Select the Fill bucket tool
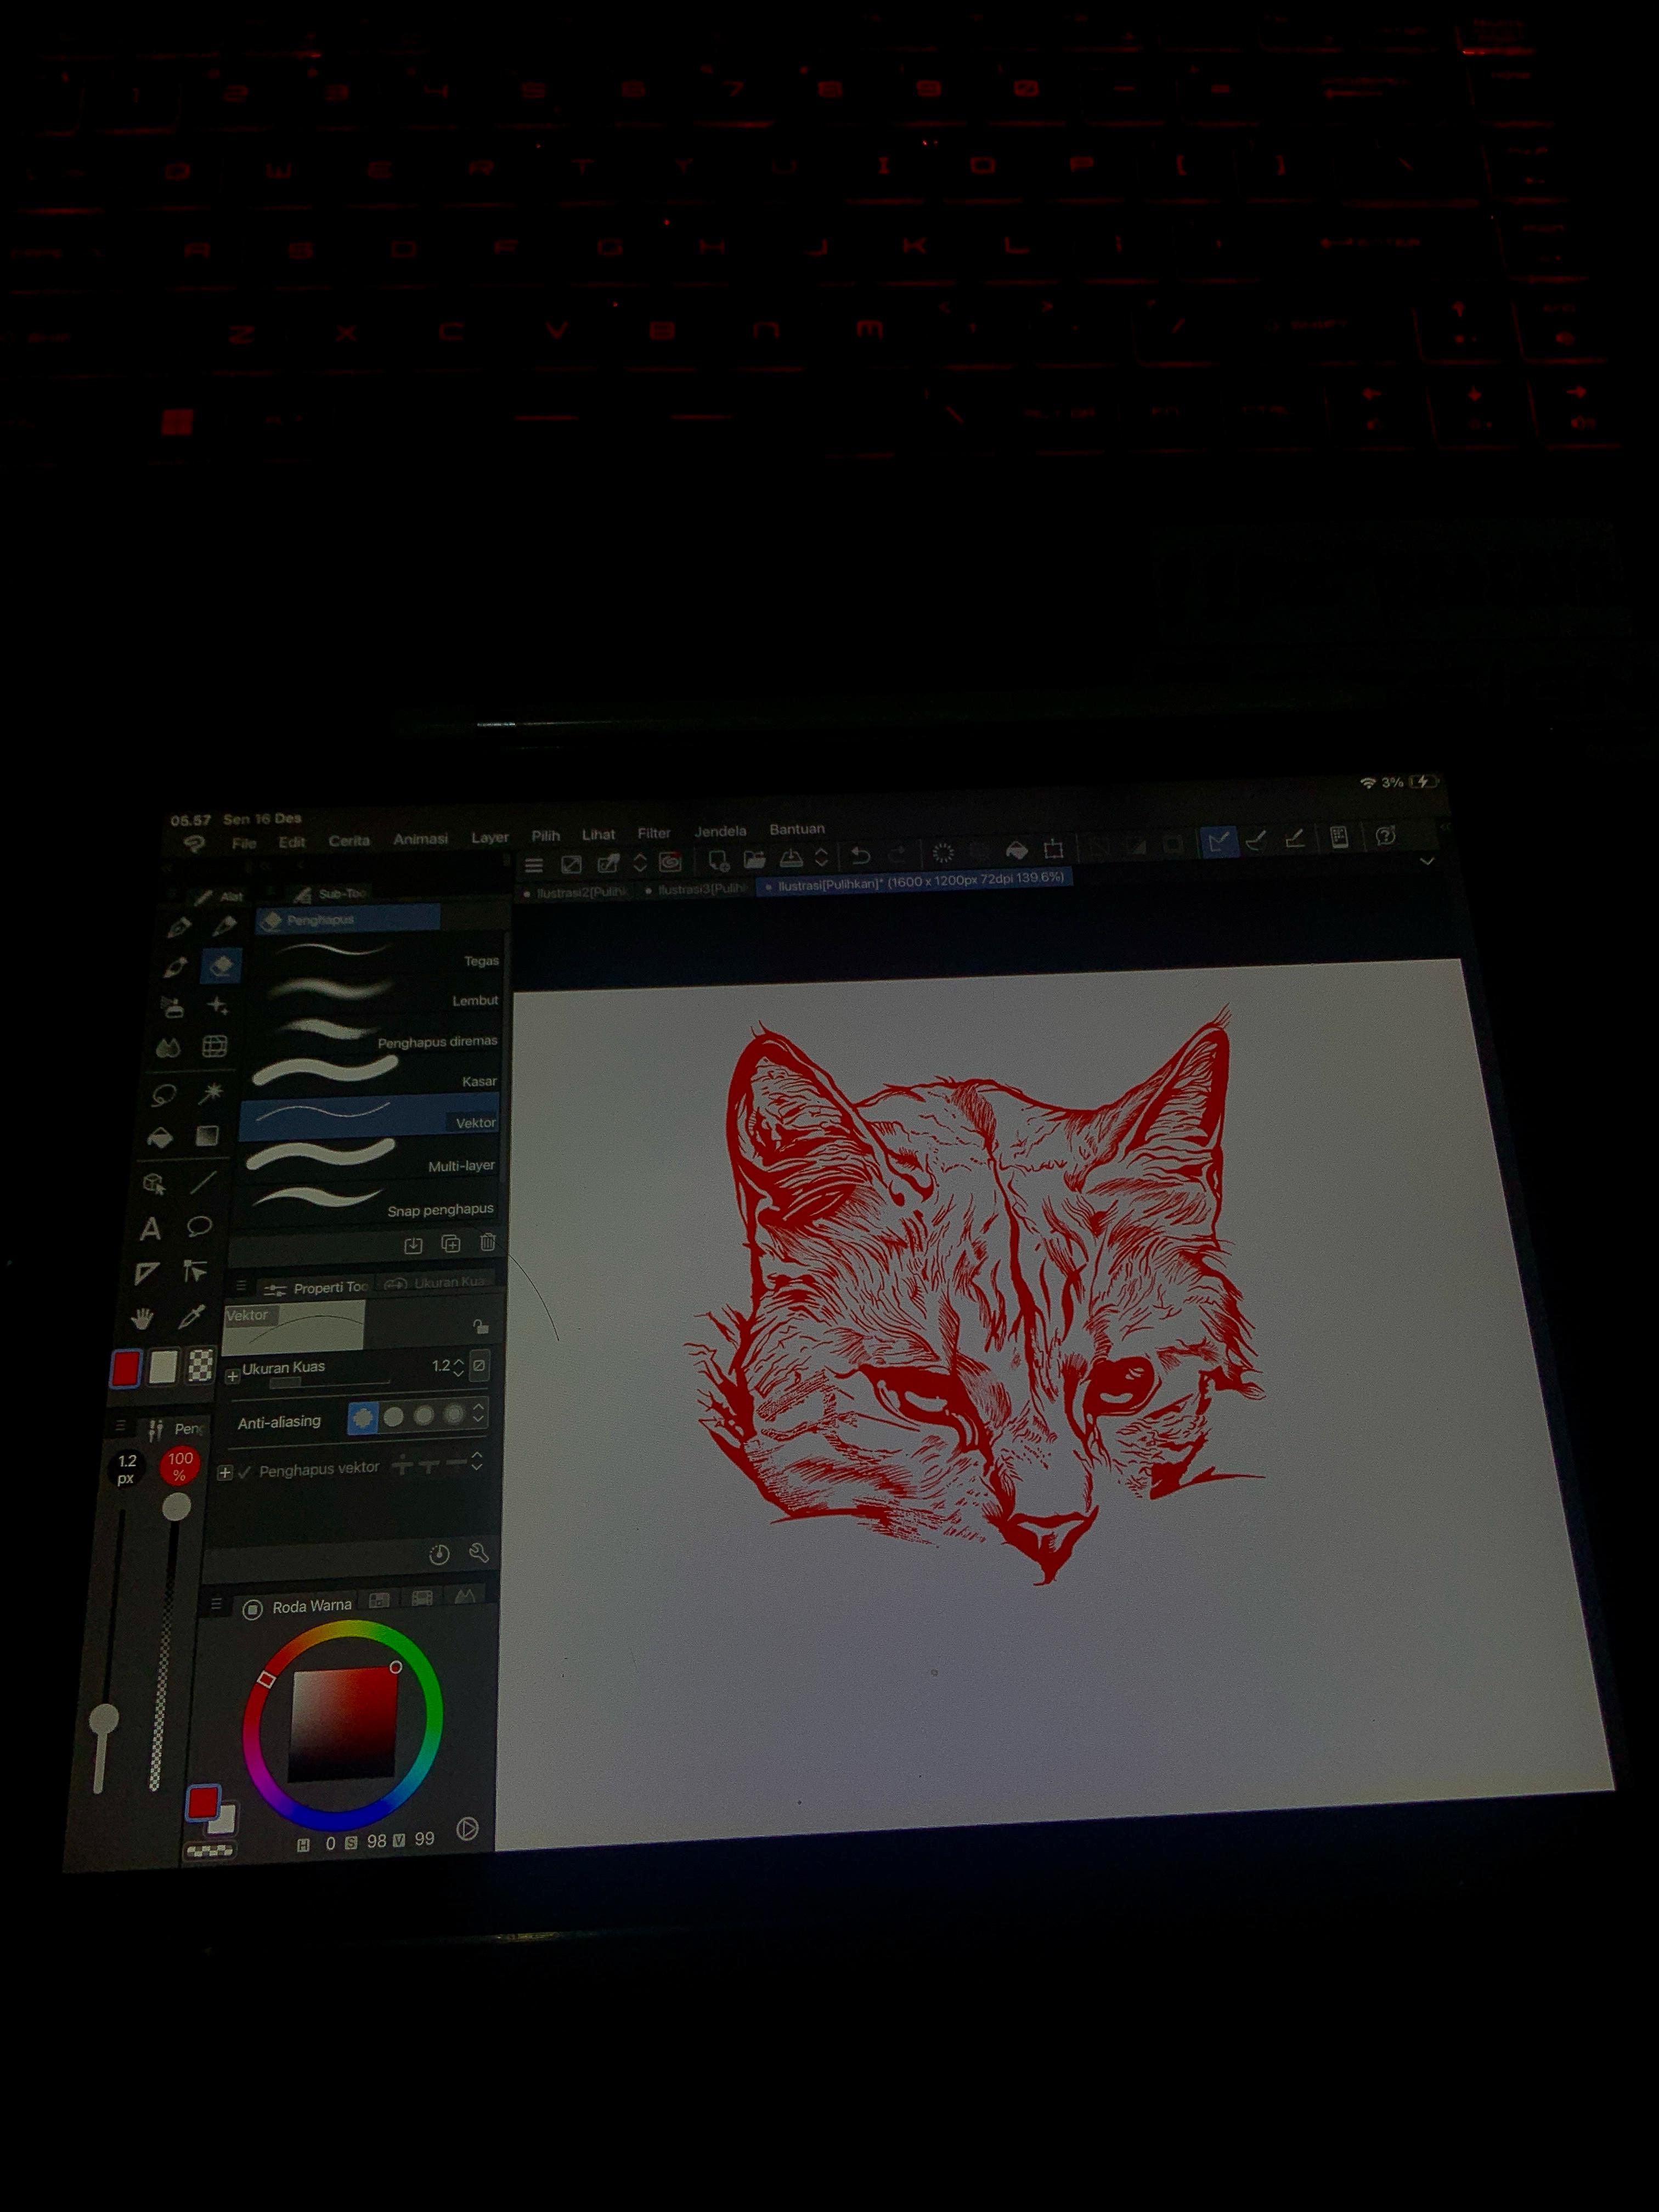Image resolution: width=1659 pixels, height=2212 pixels. pyautogui.click(x=160, y=1137)
